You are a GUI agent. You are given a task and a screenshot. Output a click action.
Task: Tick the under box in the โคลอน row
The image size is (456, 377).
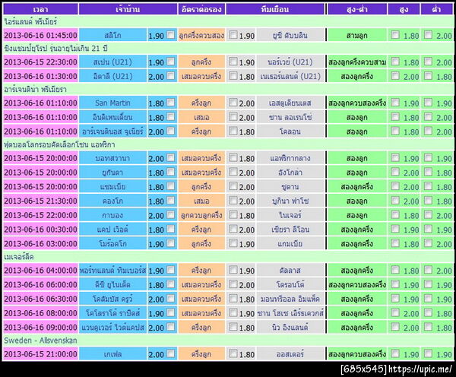(428, 131)
